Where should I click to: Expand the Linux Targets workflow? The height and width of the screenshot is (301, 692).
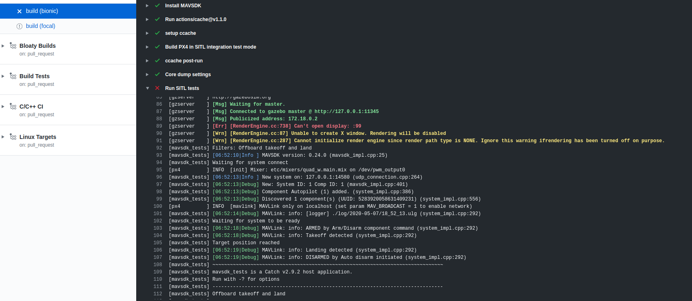pyautogui.click(x=3, y=137)
